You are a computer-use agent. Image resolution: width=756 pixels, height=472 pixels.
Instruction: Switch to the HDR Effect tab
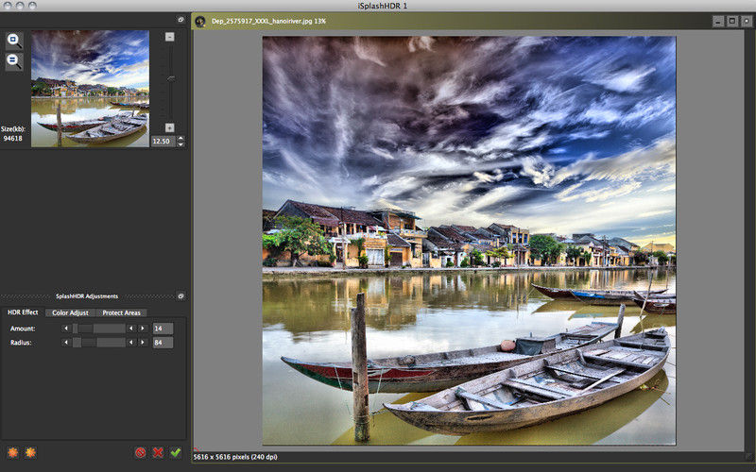[23, 312]
